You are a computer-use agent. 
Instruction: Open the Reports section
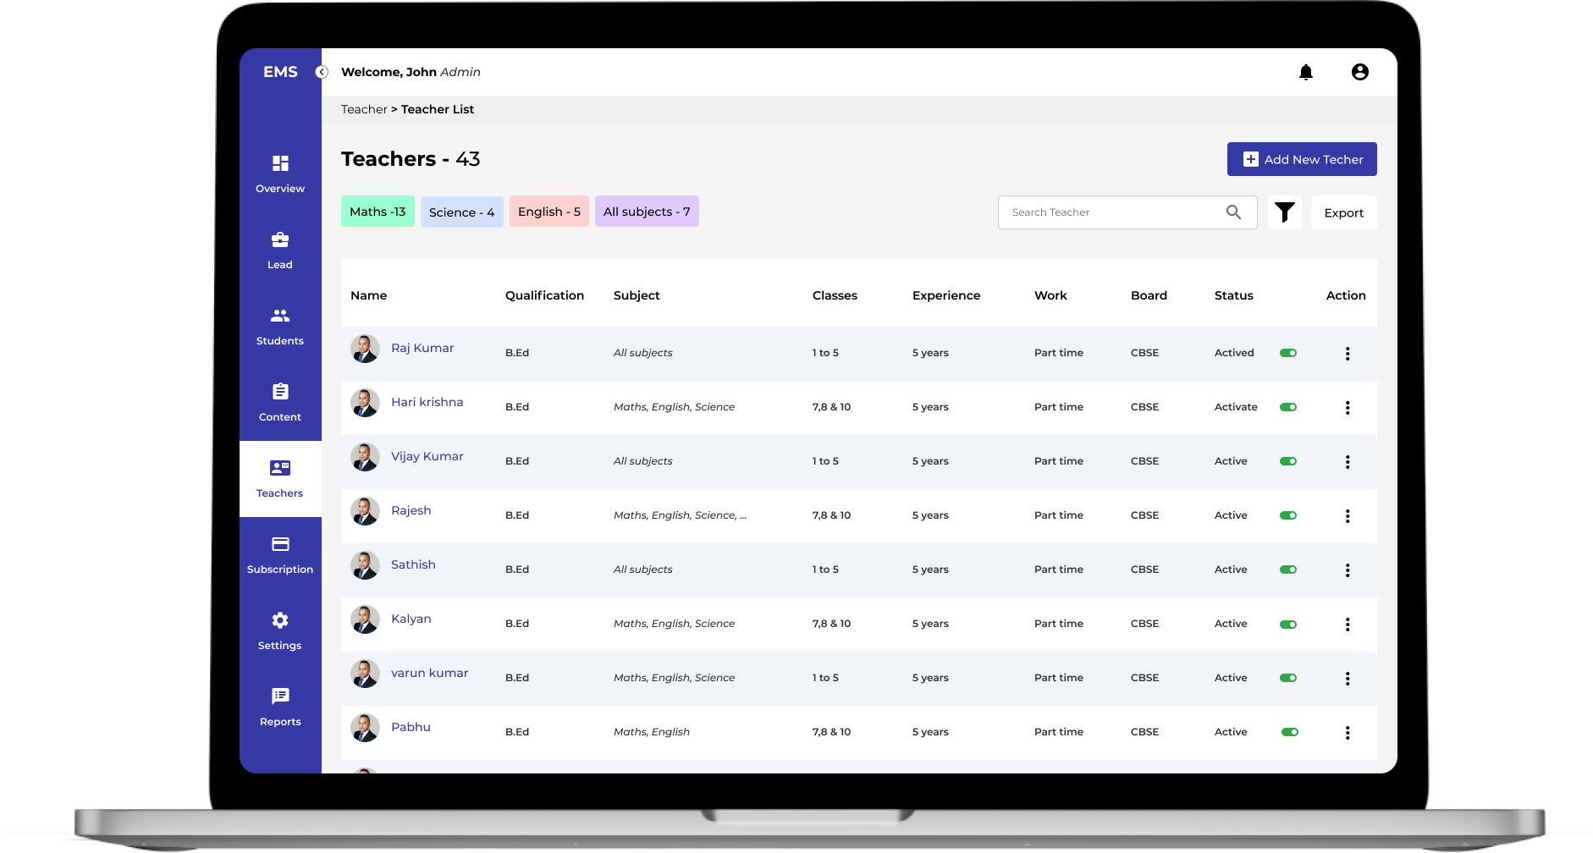click(x=280, y=707)
